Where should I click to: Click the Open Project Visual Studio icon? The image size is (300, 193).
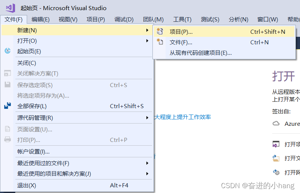(x=276, y=144)
